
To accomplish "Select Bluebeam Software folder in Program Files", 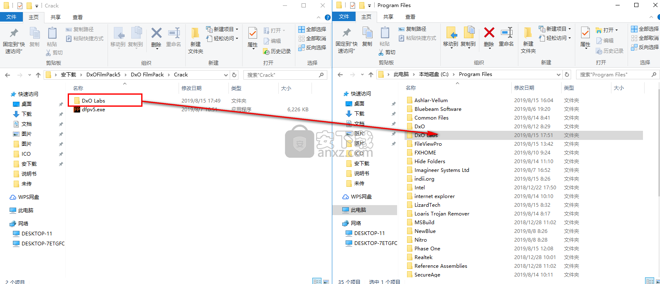I will [x=438, y=109].
